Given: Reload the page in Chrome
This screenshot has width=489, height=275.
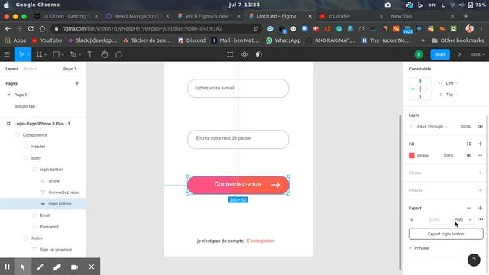Looking at the screenshot, I should click(31, 29).
